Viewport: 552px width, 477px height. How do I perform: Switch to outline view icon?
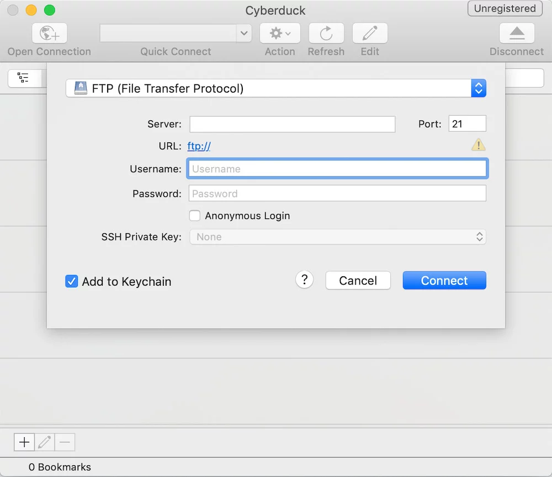tap(23, 78)
